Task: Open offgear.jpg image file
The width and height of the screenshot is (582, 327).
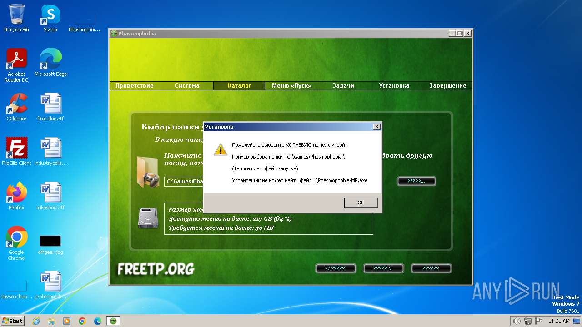Action: 50,243
